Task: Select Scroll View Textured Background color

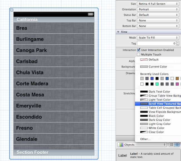Action: (158, 104)
